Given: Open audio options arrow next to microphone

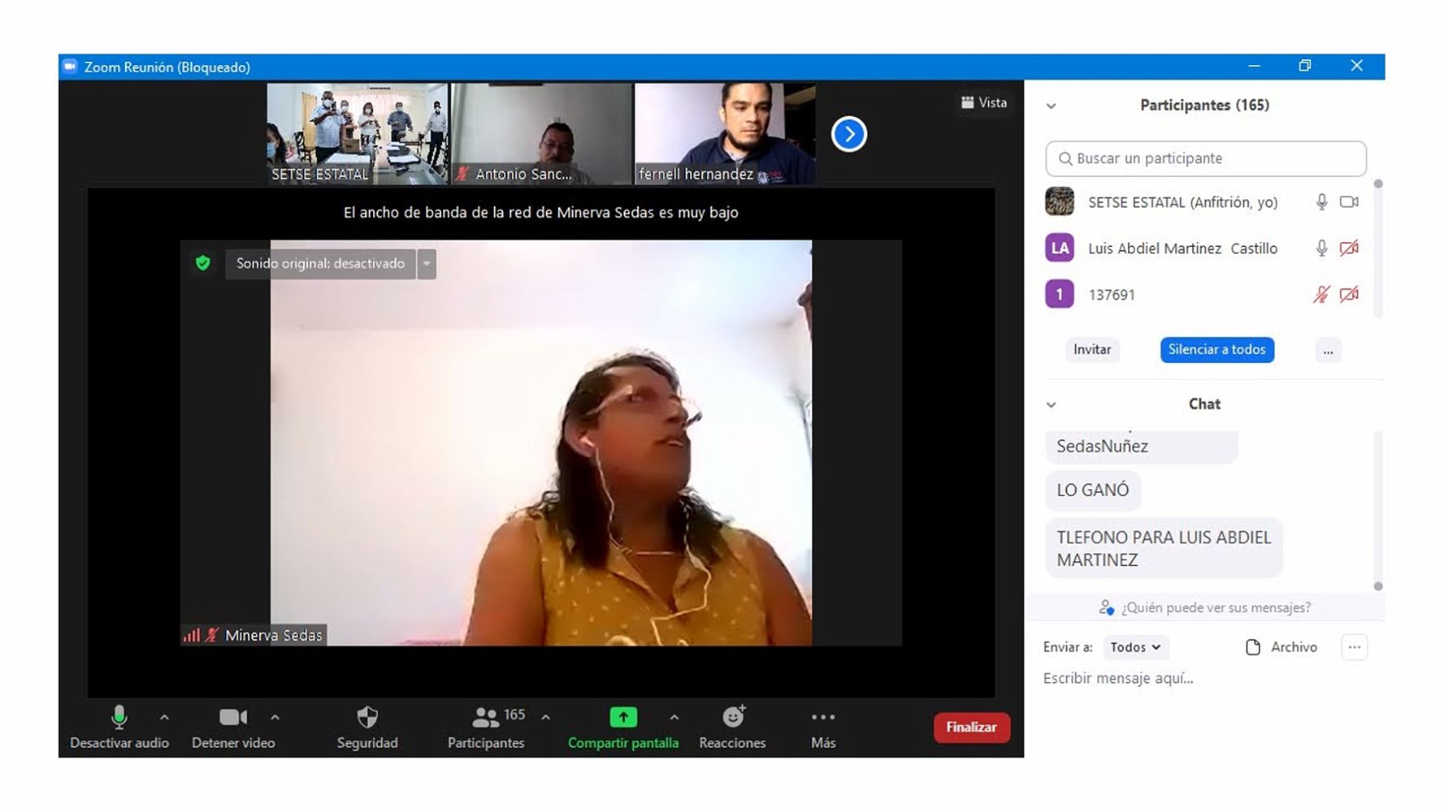Looking at the screenshot, I should [x=164, y=718].
